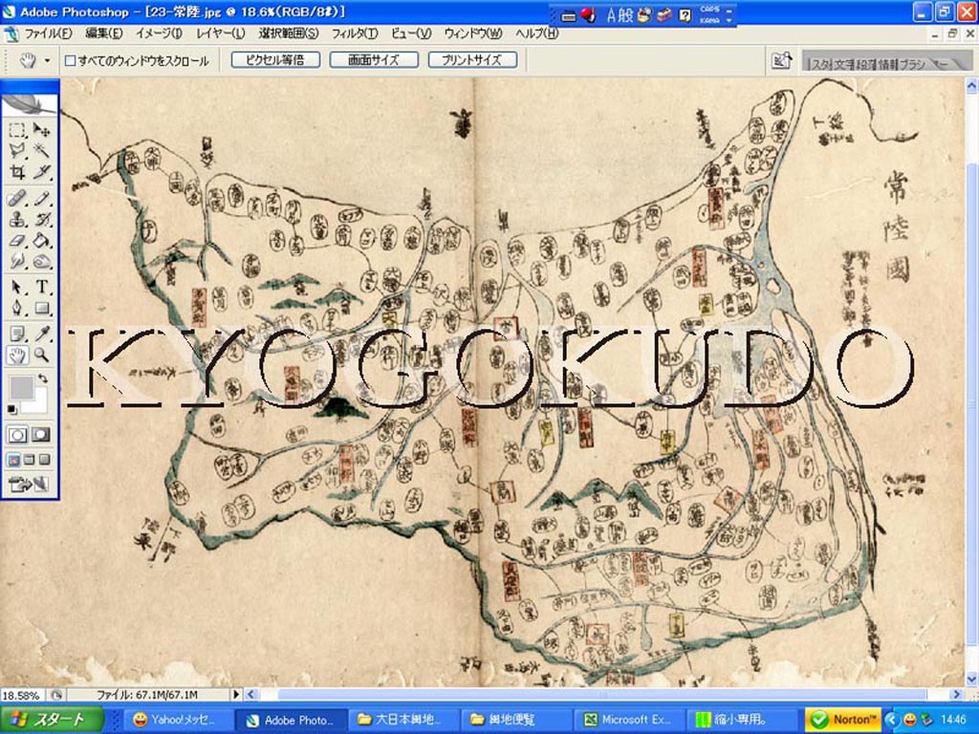
Task: Select the Healing Brush tool
Action: pos(17,199)
